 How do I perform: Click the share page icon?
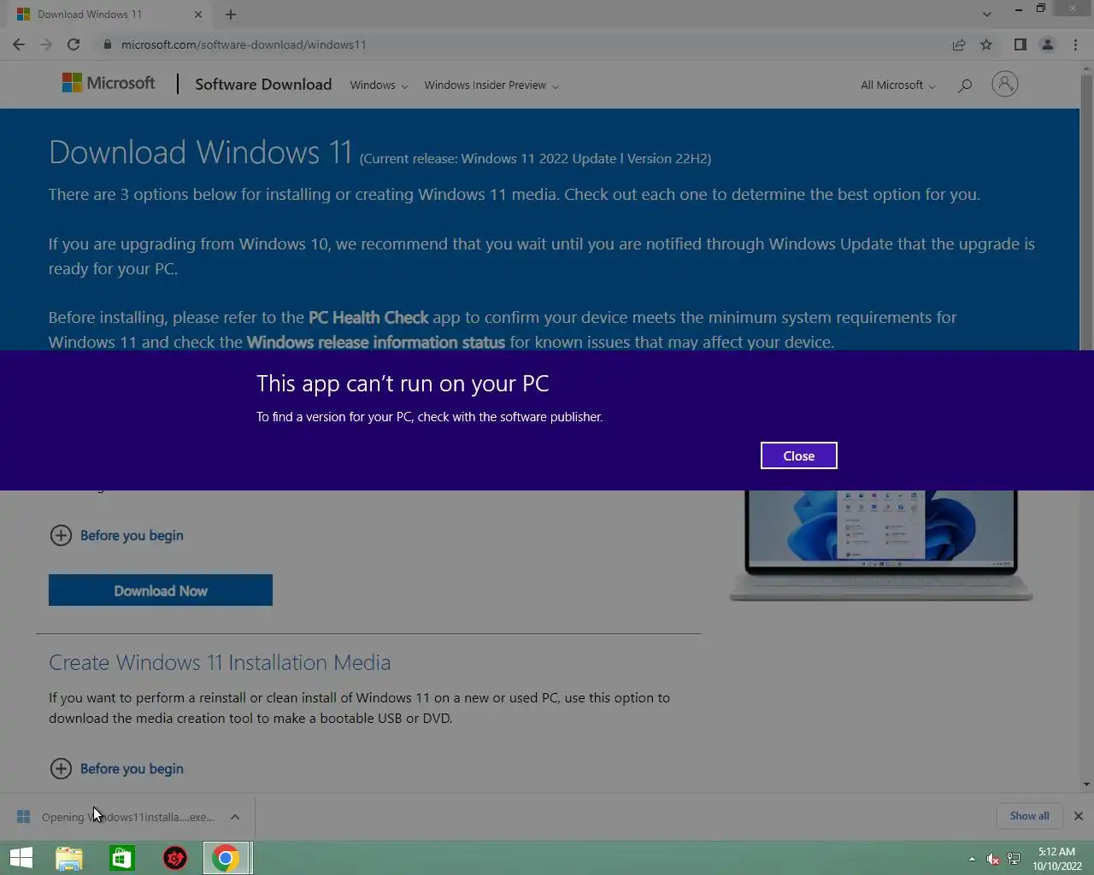(959, 44)
